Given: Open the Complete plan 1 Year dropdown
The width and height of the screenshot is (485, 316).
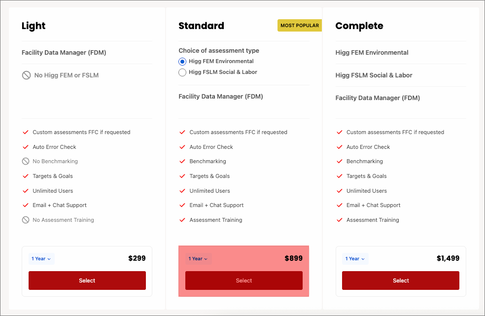Looking at the screenshot, I should tap(355, 259).
